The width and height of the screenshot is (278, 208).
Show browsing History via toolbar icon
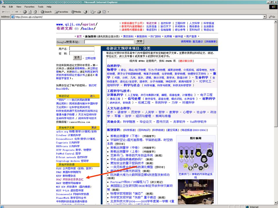tap(85, 12)
